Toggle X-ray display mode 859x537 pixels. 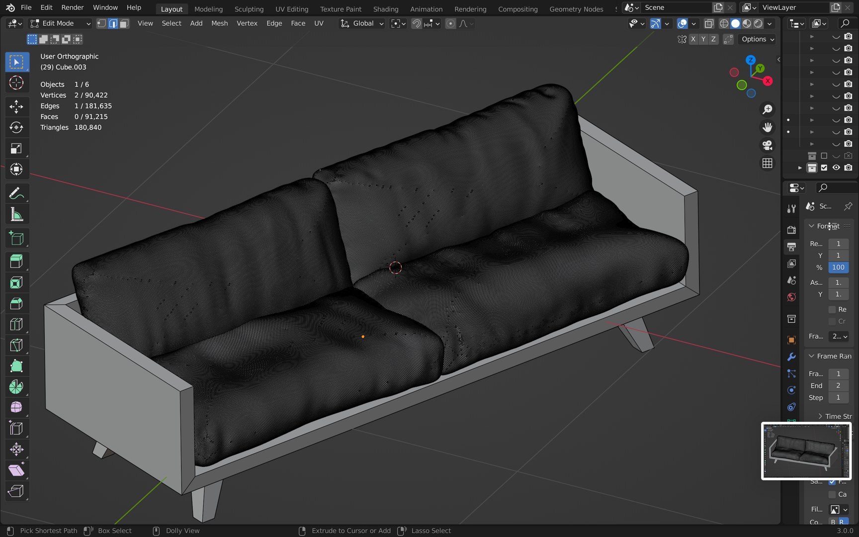tap(709, 23)
